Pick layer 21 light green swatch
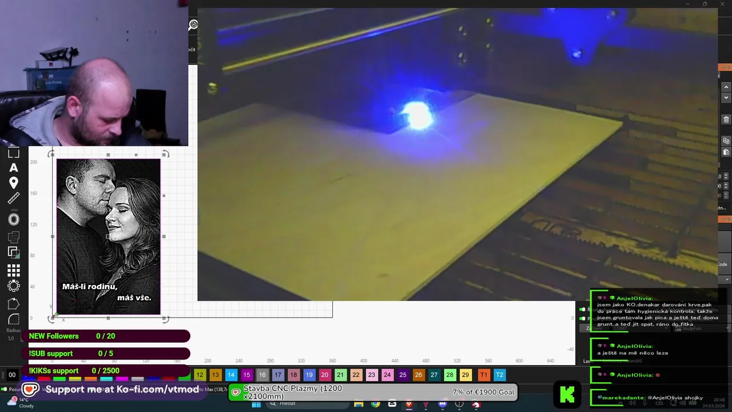The image size is (732, 412). coord(340,375)
